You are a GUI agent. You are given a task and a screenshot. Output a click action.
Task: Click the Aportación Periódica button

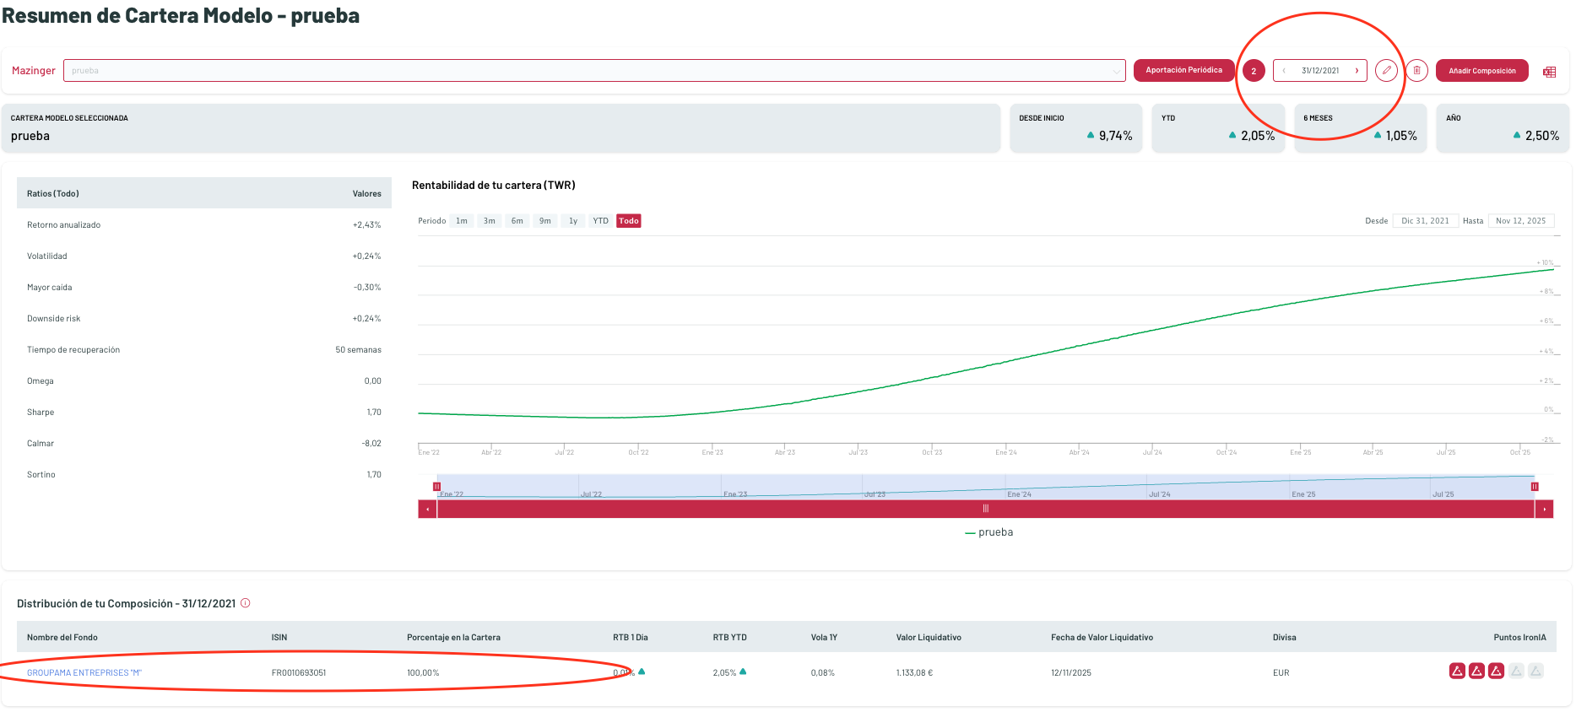click(1183, 71)
